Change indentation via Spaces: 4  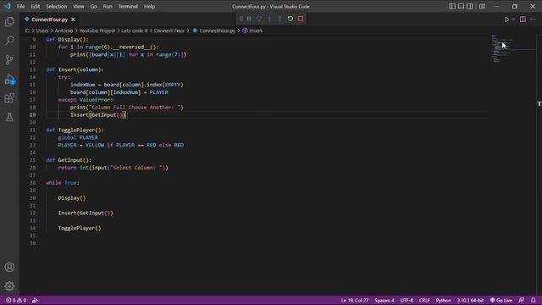[x=384, y=300]
